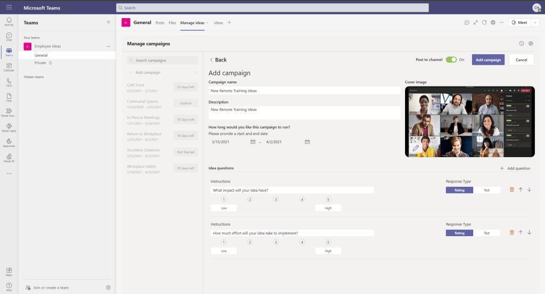Switch to the Files tab
Screen dimensions: 545x294
[x=172, y=23]
